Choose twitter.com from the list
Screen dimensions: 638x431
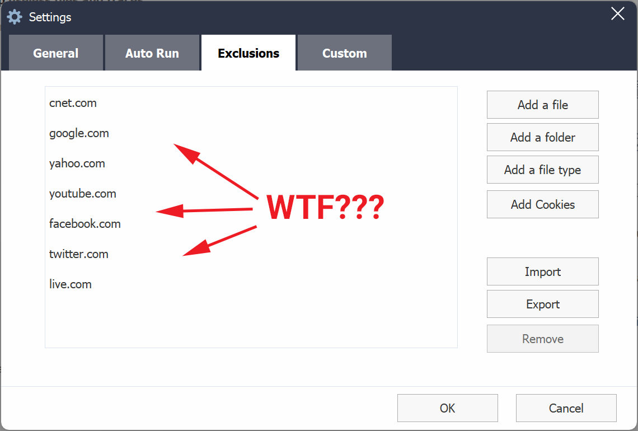pos(79,254)
